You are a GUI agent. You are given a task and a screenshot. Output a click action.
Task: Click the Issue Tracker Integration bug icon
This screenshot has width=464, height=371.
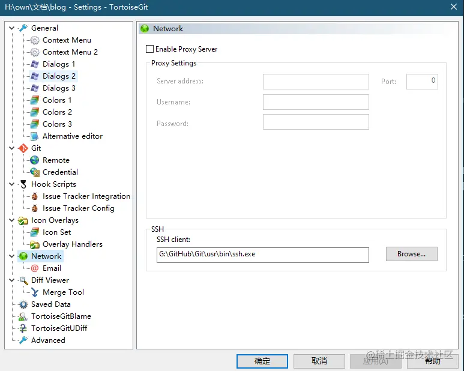(x=35, y=196)
